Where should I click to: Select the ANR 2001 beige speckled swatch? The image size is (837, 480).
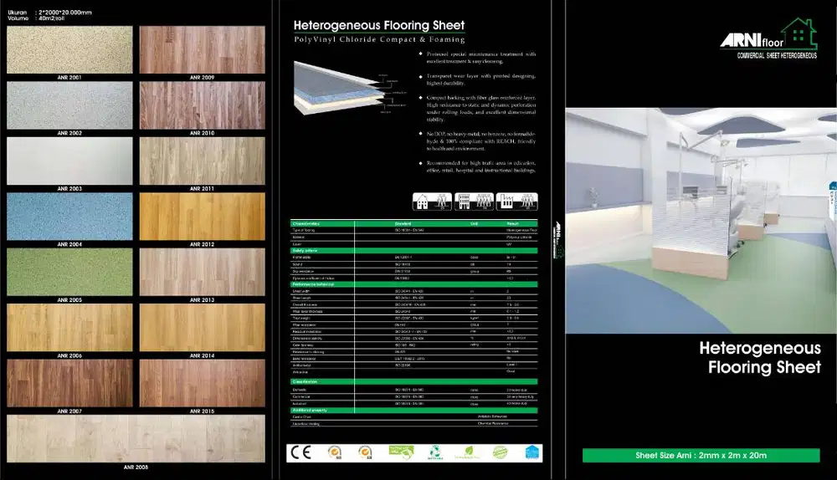(69, 50)
